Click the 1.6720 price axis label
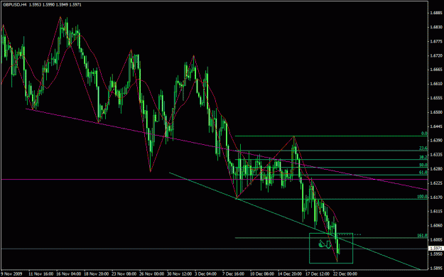 (x=436, y=55)
